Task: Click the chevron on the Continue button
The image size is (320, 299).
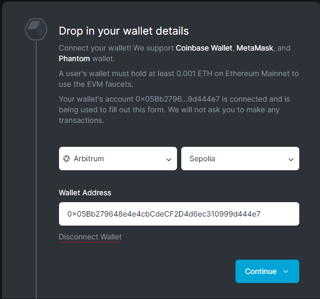Action: click(285, 271)
